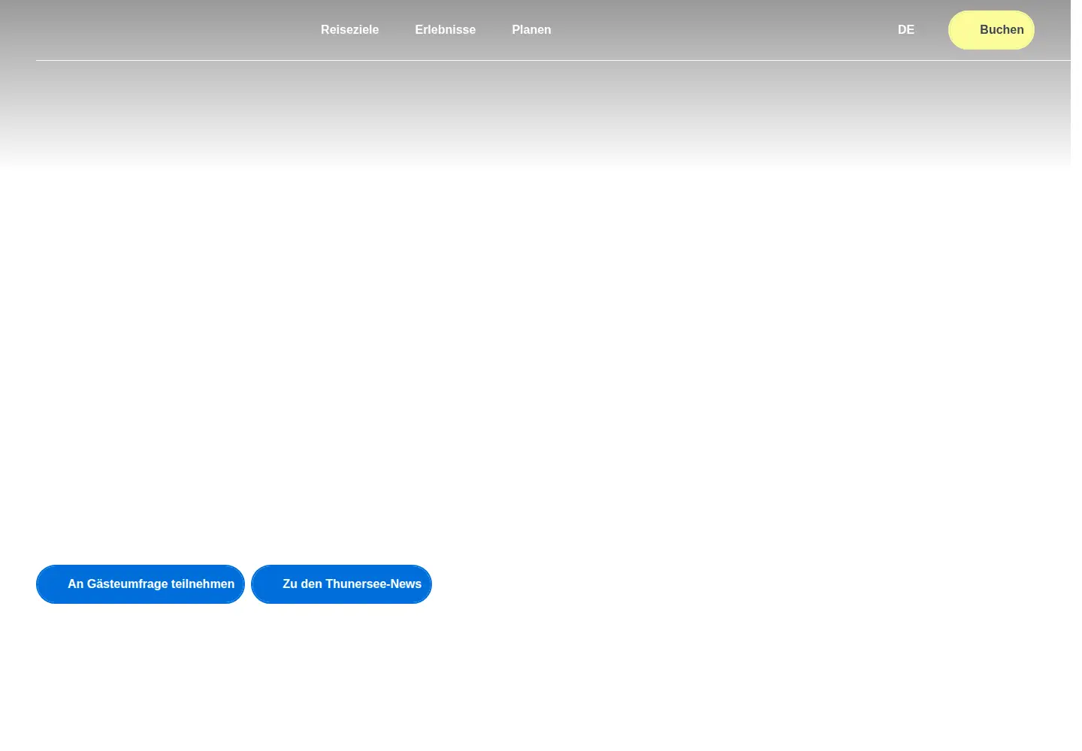This screenshot has width=1082, height=751.
Task: Click An Gästeumfrage teilnehmen button
Action: pos(141,584)
